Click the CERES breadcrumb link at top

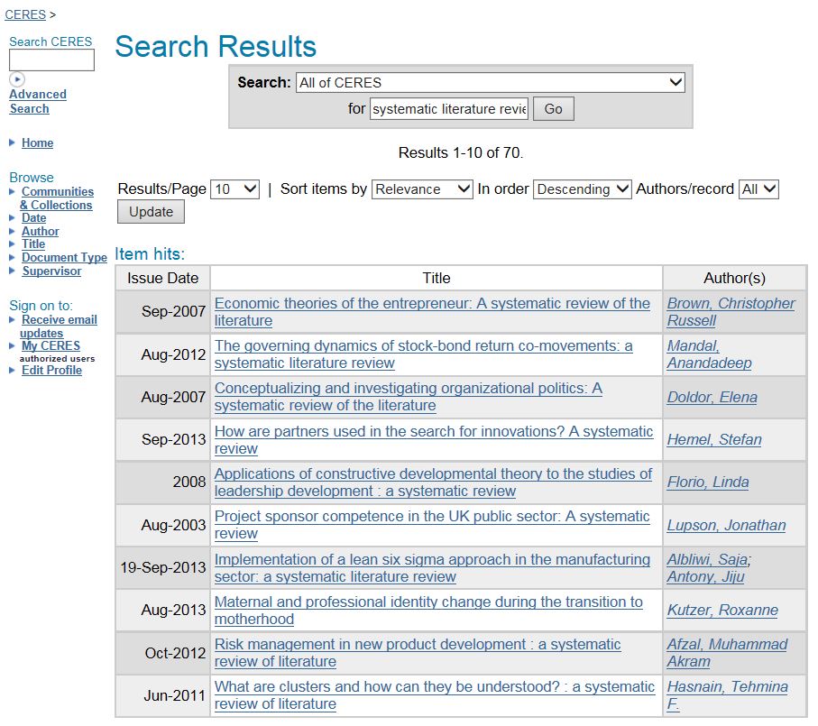[25, 15]
